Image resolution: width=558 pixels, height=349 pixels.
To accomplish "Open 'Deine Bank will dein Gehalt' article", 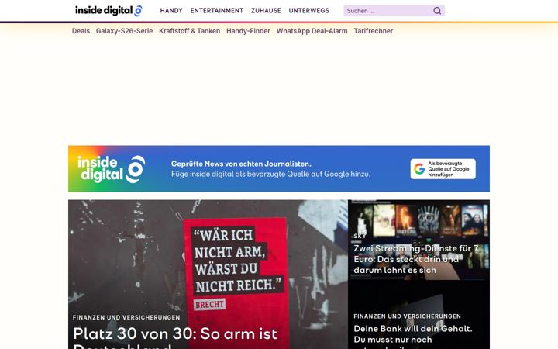I will (x=413, y=336).
